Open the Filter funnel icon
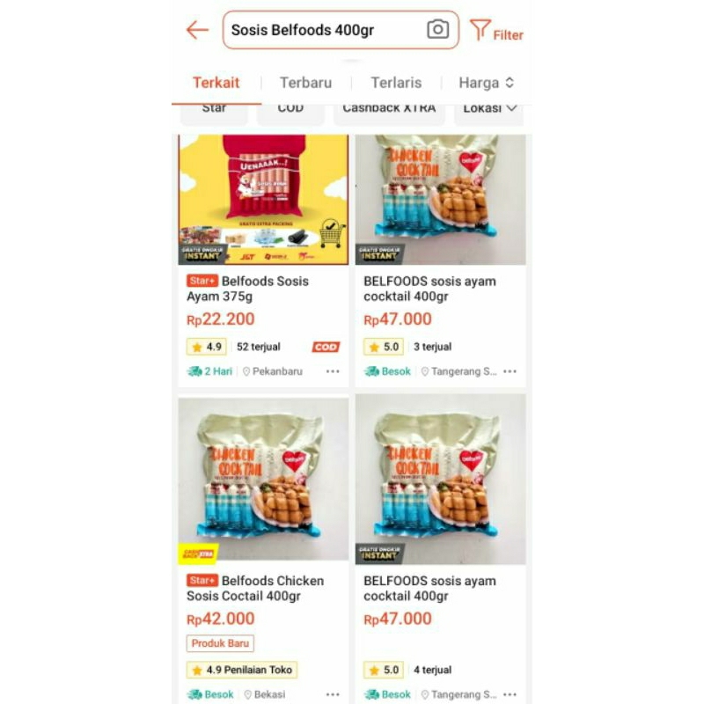This screenshot has width=704, height=704. (480, 30)
